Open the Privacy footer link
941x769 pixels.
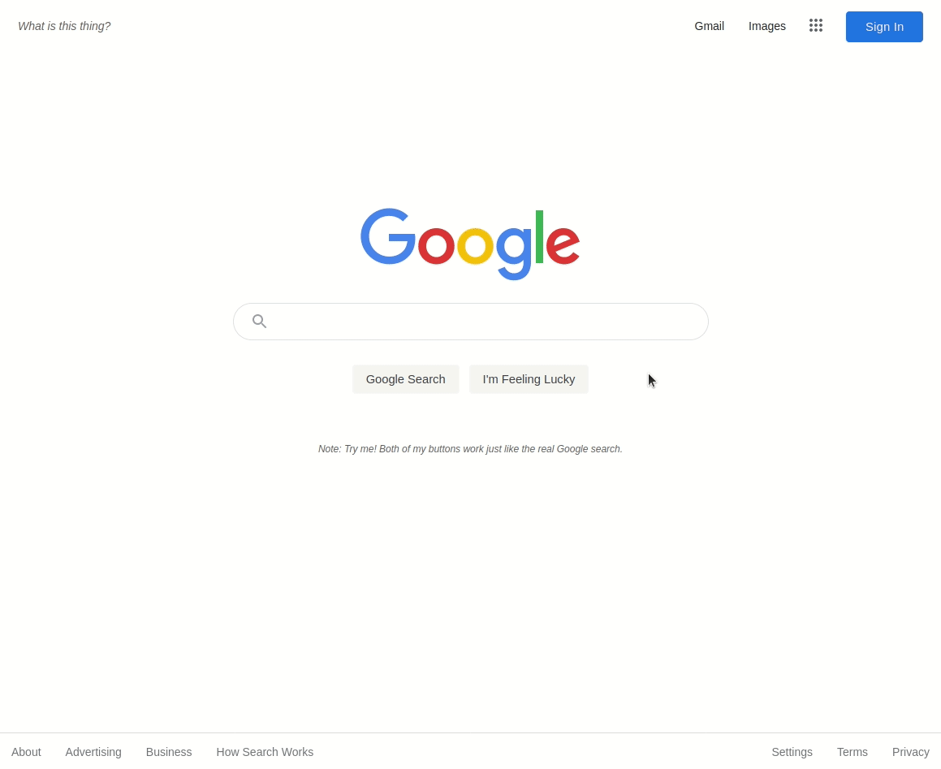(910, 752)
